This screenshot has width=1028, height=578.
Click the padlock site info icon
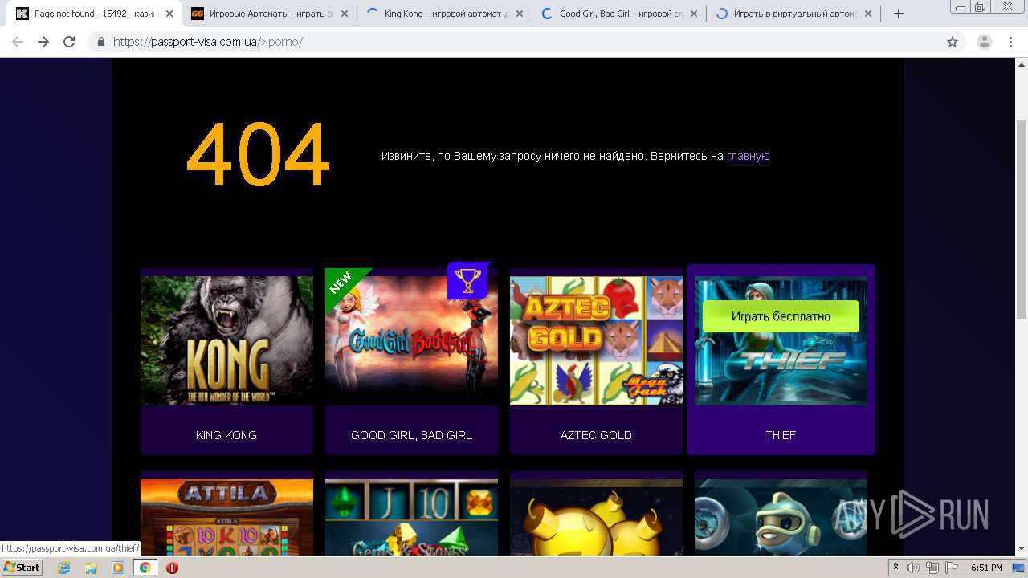click(101, 42)
